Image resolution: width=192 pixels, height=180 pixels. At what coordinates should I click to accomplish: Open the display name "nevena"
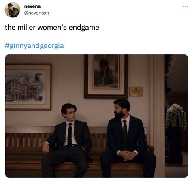coord(32,6)
